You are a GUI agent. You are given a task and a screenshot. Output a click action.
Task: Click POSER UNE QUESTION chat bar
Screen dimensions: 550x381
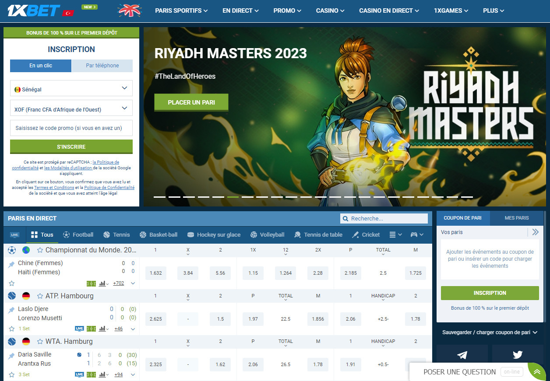(x=459, y=372)
